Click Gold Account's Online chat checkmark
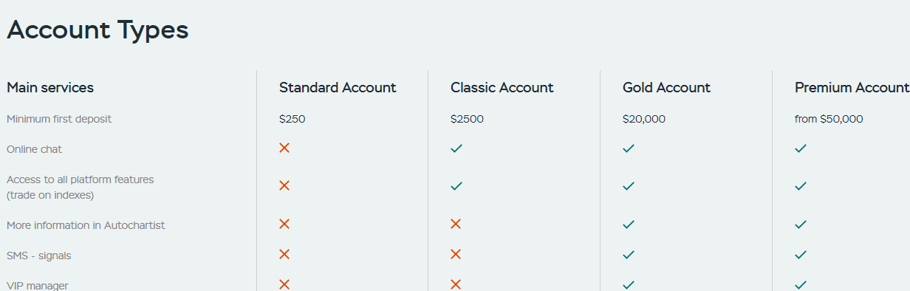The height and width of the screenshot is (291, 910). click(629, 148)
